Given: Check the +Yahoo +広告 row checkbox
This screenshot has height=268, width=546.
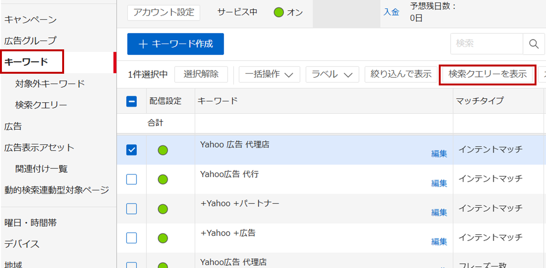Looking at the screenshot, I should coord(131,238).
